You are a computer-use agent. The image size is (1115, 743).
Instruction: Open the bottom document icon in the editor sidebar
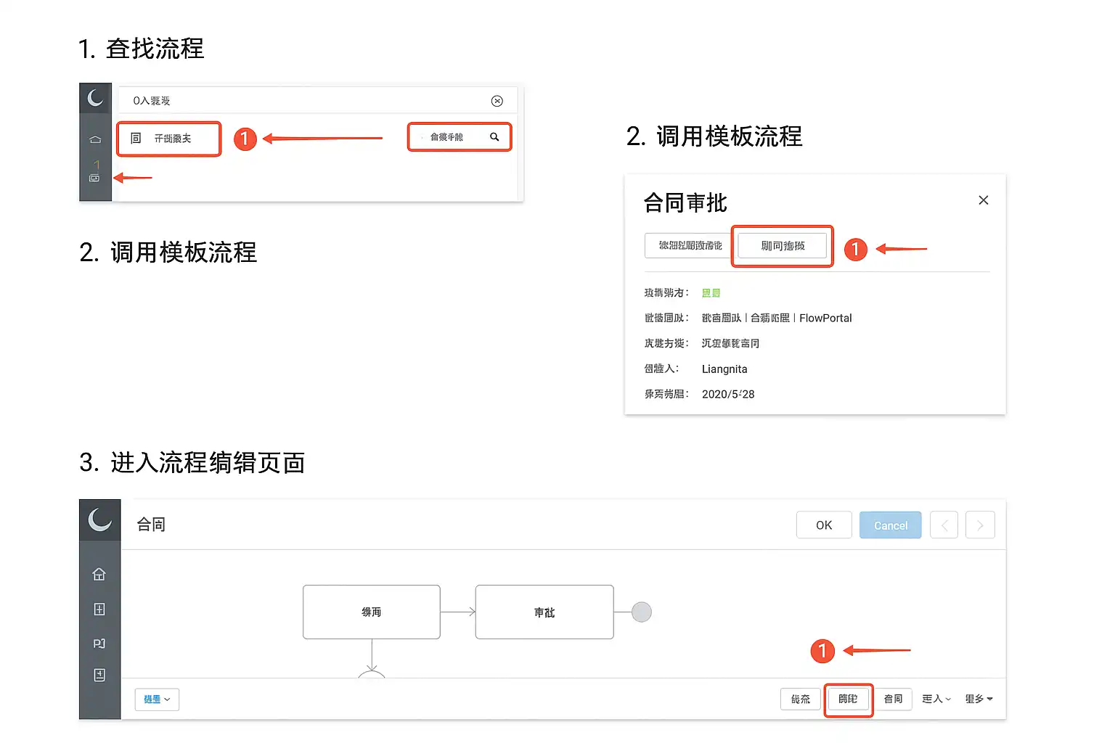(x=99, y=676)
